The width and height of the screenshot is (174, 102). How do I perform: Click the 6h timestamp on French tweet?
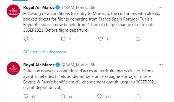(x=93, y=65)
